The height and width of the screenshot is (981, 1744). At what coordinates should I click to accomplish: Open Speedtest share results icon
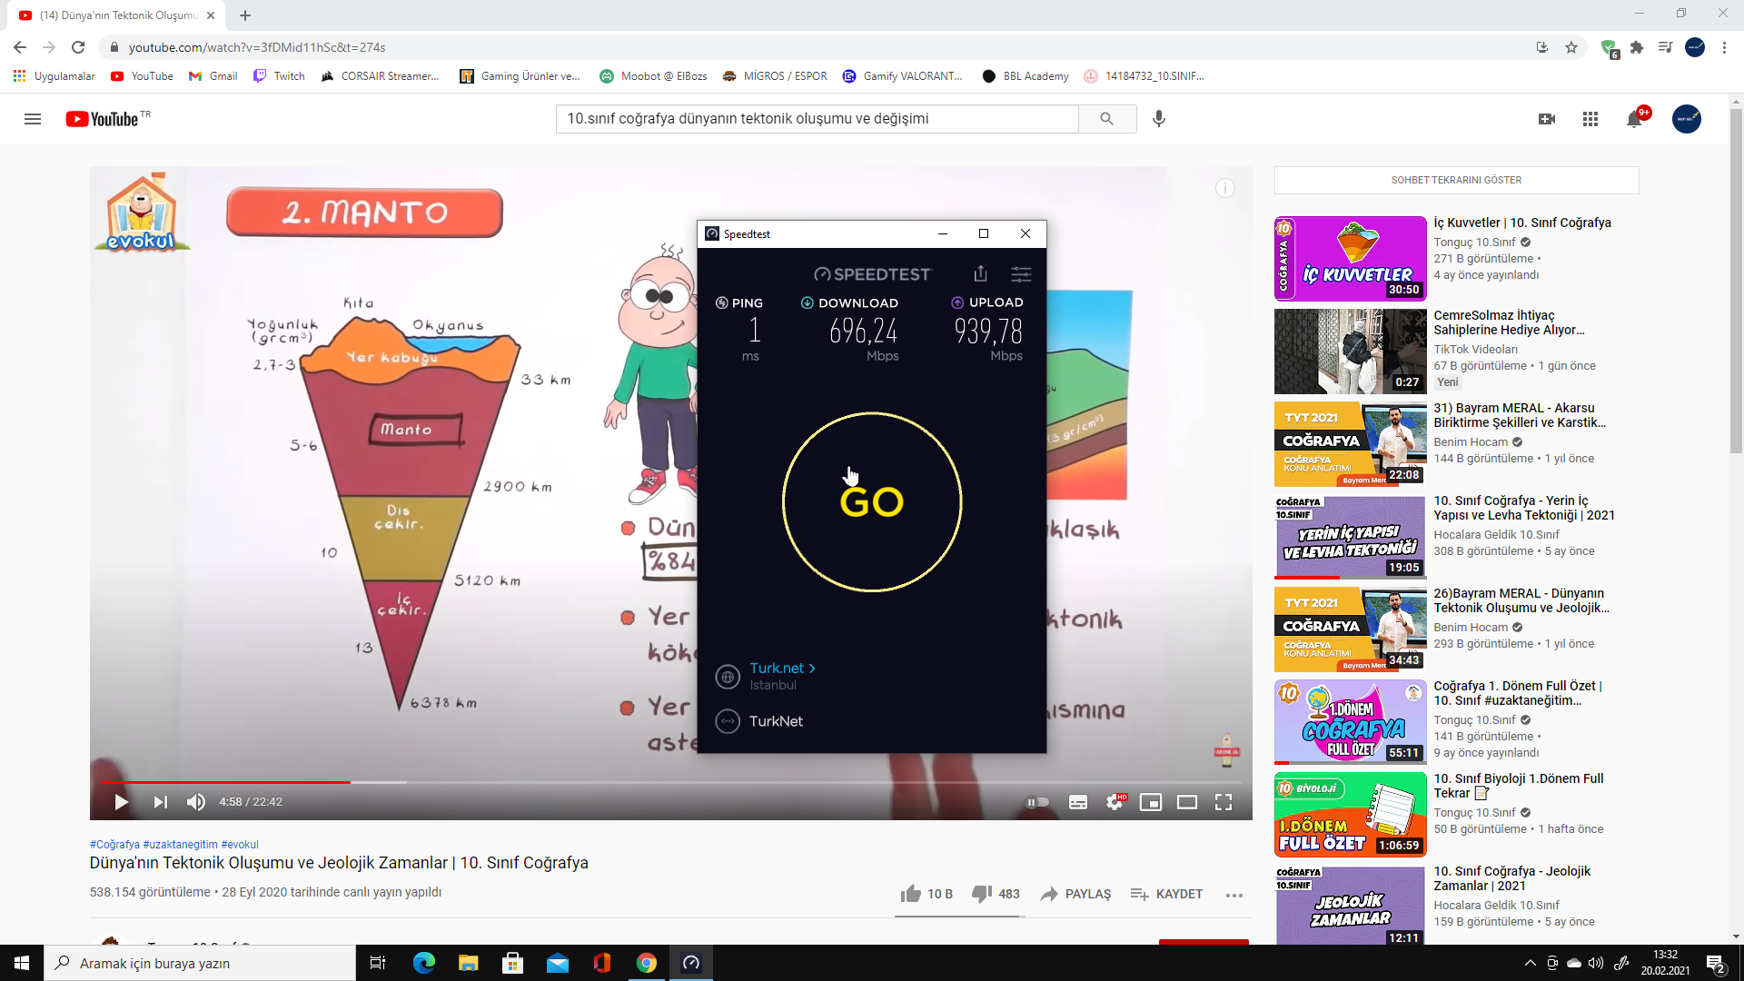pos(980,273)
